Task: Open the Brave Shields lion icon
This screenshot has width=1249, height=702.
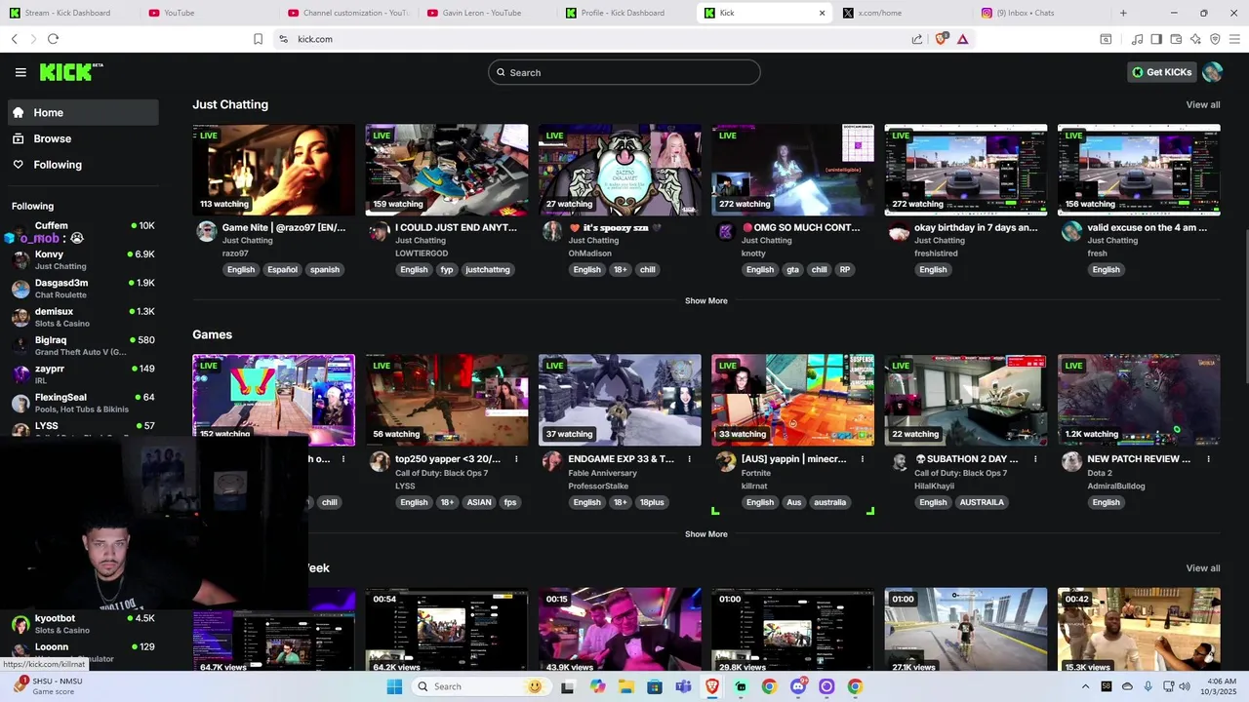Action: click(942, 39)
